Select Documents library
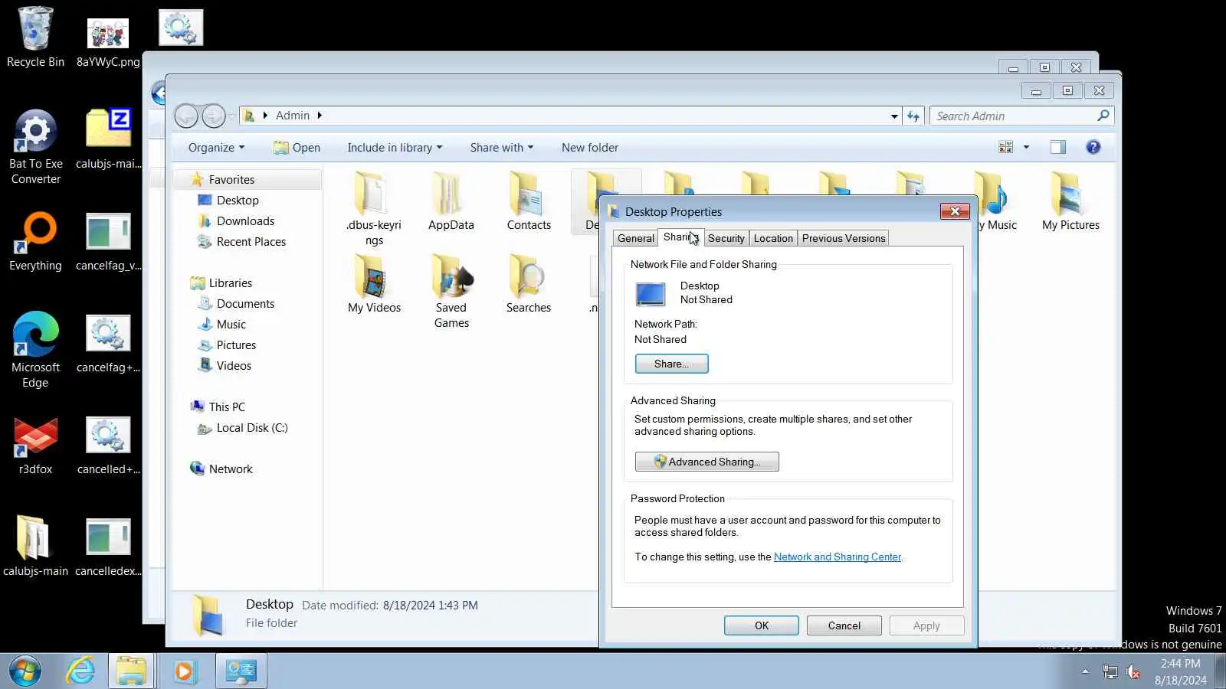 click(x=245, y=303)
